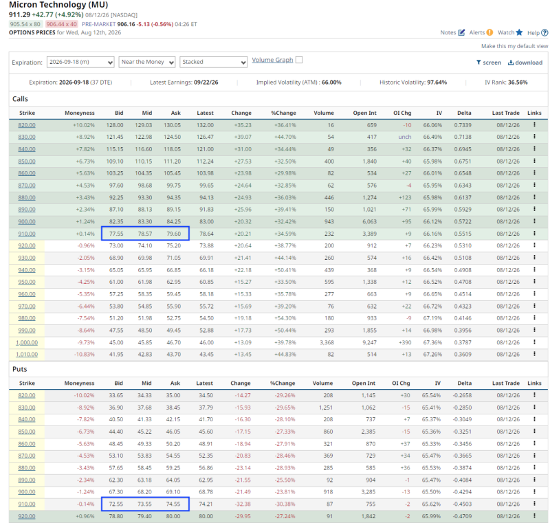Sort puts by IV column header
The height and width of the screenshot is (523, 550).
tap(438, 383)
